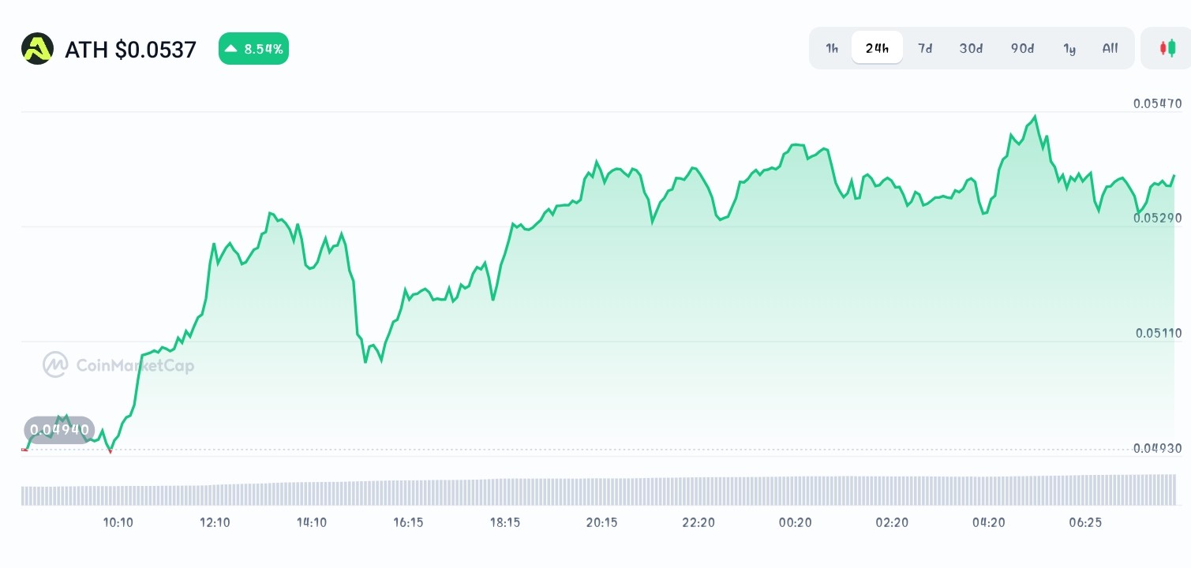Click the 14:10 time axis label
The image size is (1191, 568).
click(312, 522)
